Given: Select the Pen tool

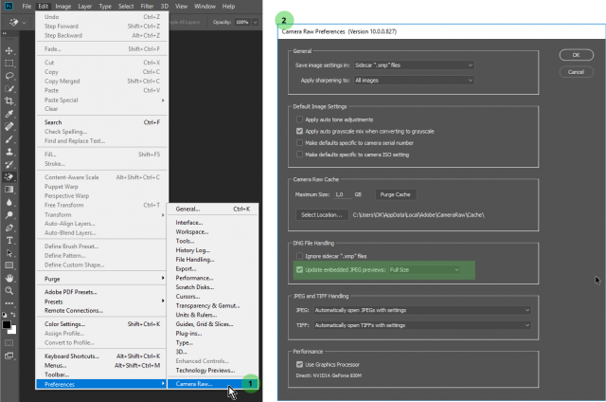Looking at the screenshot, I should click(x=9, y=228).
